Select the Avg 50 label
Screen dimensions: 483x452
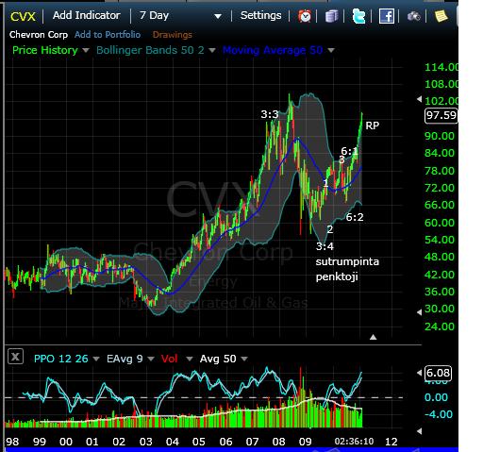218,359
